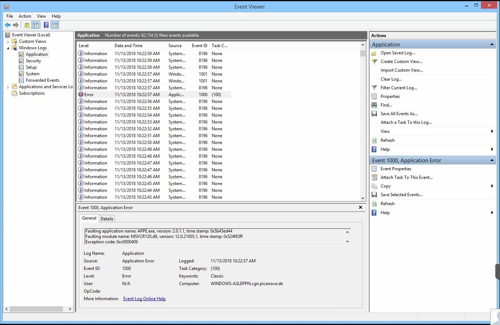Refresh the Application log via its icon
The height and width of the screenshot is (325, 500).
pyautogui.click(x=374, y=140)
